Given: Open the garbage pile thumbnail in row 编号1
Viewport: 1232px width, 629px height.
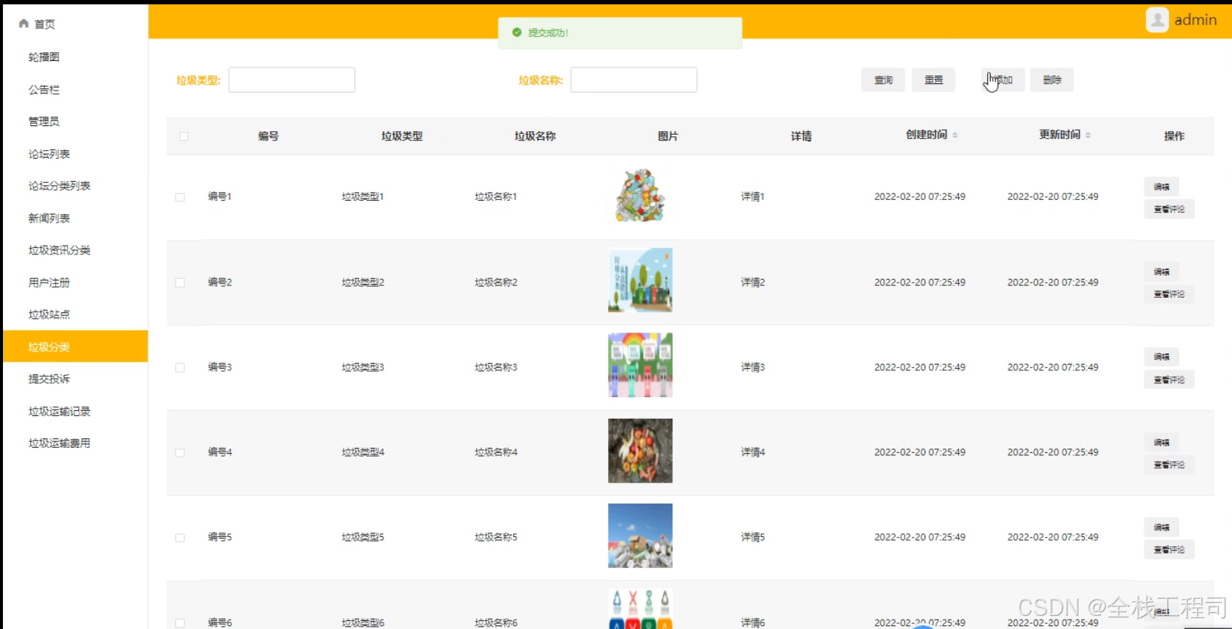Looking at the screenshot, I should click(640, 196).
